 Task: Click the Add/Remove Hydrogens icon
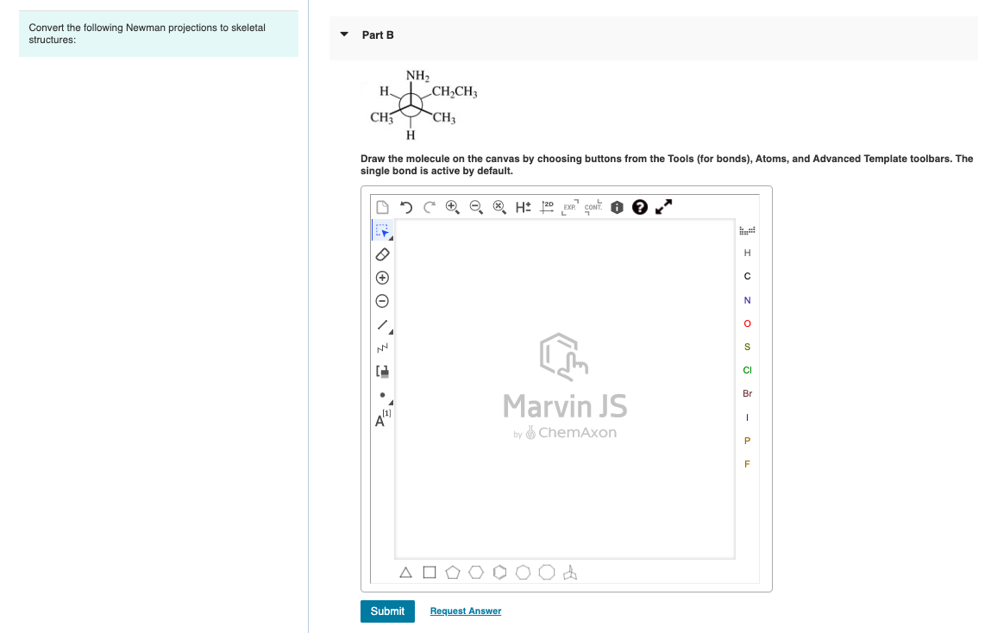click(x=521, y=207)
